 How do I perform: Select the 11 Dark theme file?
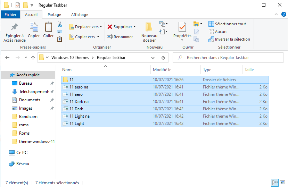pyautogui.click(x=165, y=109)
